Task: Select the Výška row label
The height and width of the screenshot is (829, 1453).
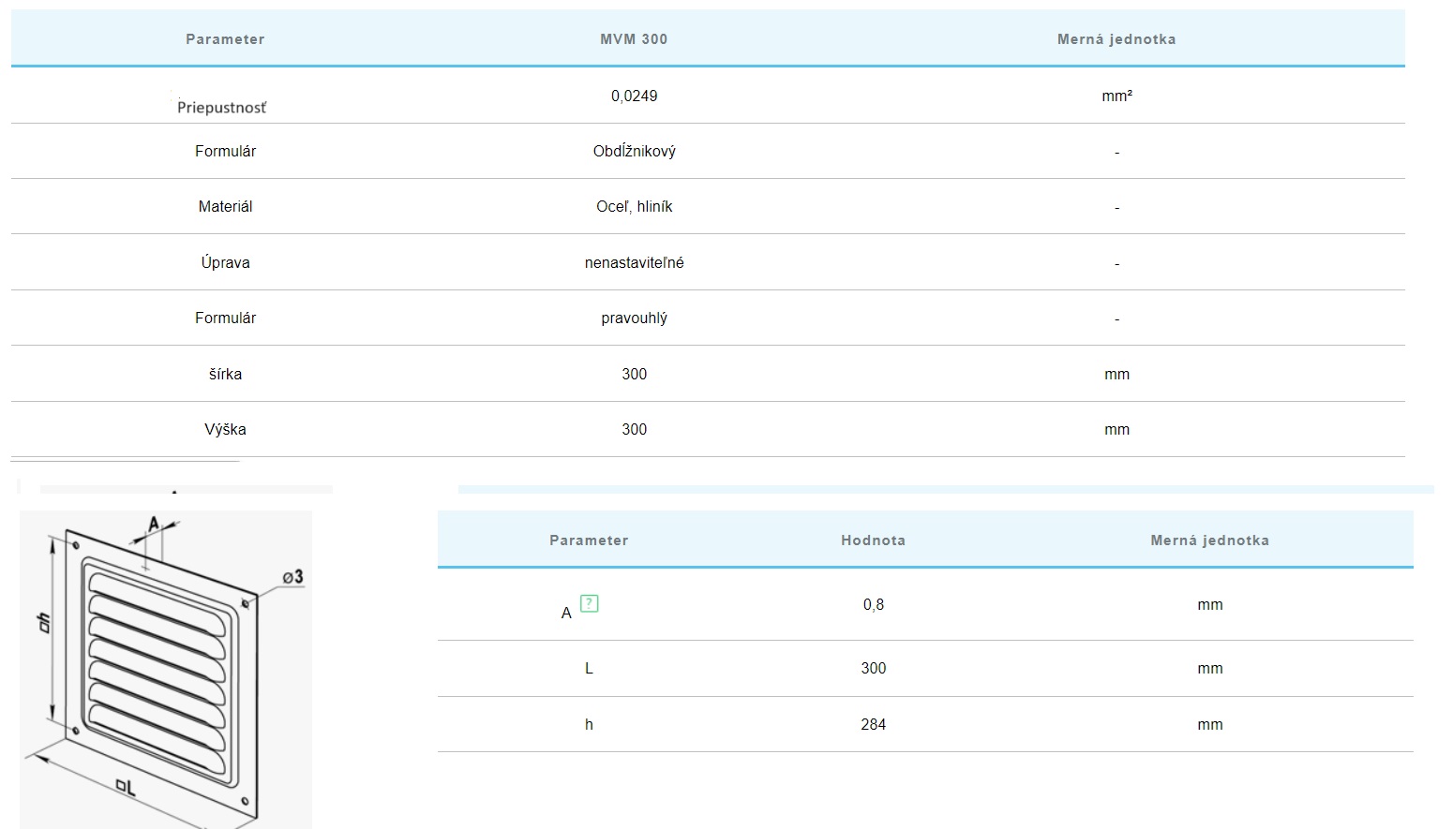Action: click(225, 429)
